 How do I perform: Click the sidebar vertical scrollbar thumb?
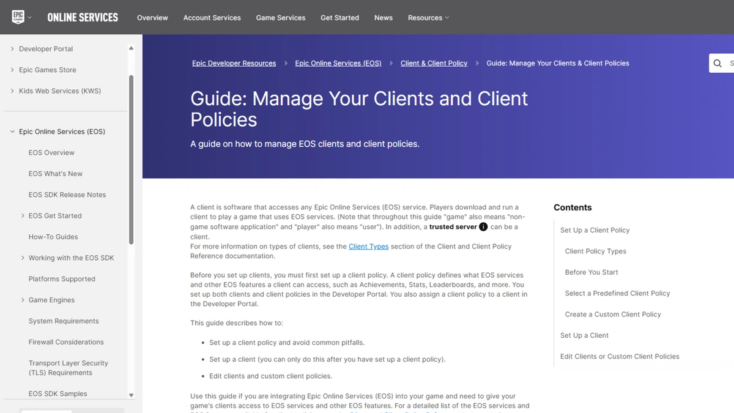tap(131, 159)
